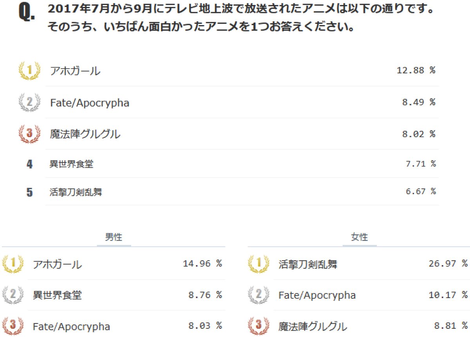Screen dimensions: 470x337
Task: Switch to the 女性 tab heading
Action: (360, 237)
